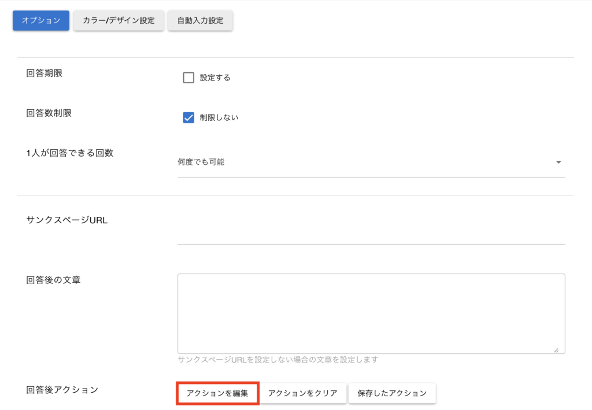The width and height of the screenshot is (592, 410).
Task: Open the カラー/デザイン設定 tab
Action: click(x=119, y=21)
